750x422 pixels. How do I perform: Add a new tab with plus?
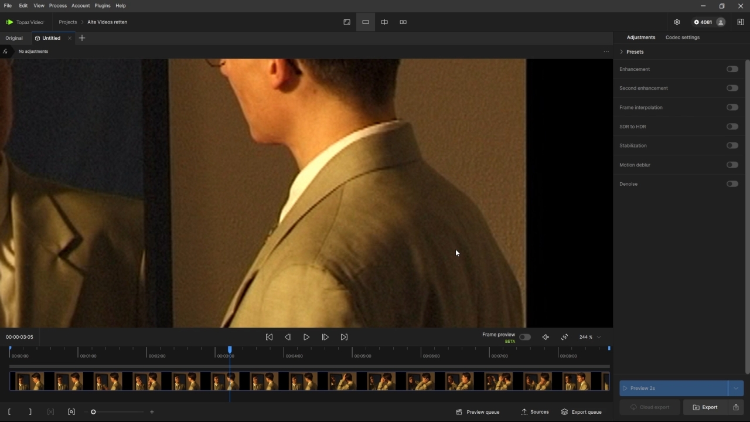[82, 38]
